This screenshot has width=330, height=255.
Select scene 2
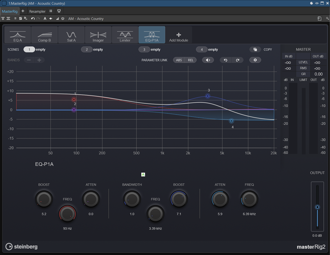87,49
